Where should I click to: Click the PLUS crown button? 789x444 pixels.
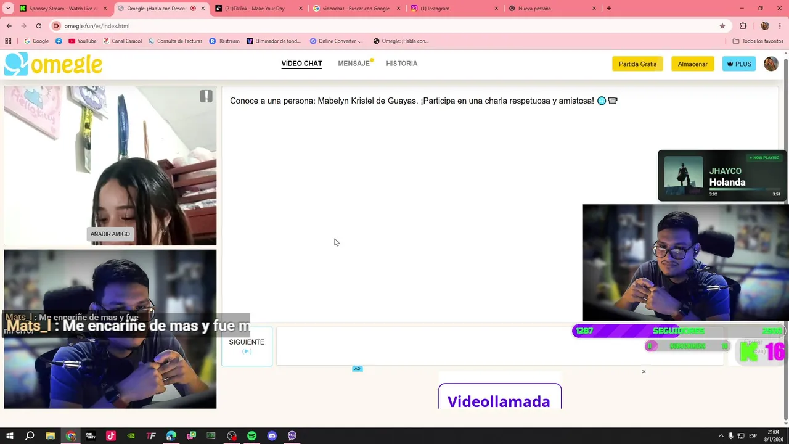click(739, 64)
